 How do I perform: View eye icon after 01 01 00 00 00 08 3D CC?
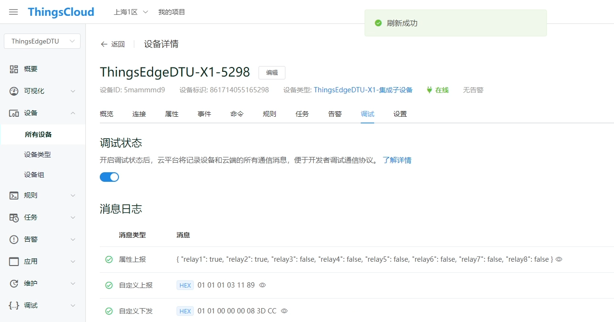[284, 311]
